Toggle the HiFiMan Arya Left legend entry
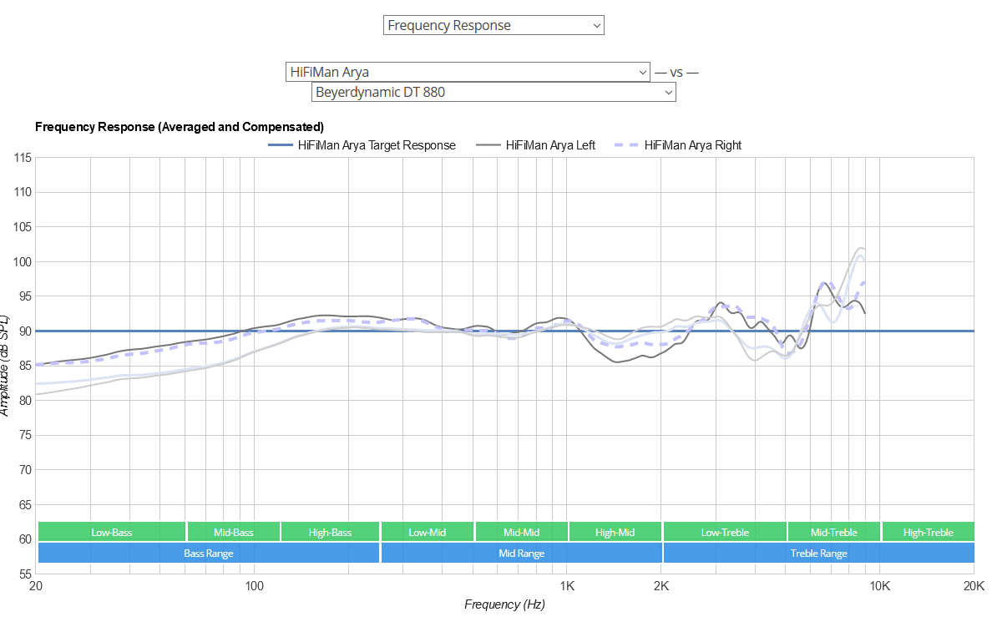This screenshot has width=992, height=627. pyautogui.click(x=536, y=145)
